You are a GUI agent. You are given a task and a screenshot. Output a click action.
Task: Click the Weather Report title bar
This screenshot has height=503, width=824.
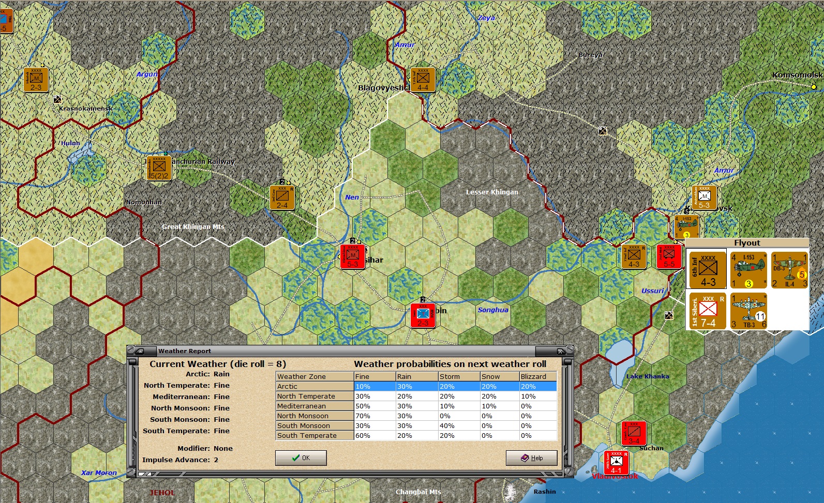click(x=350, y=351)
